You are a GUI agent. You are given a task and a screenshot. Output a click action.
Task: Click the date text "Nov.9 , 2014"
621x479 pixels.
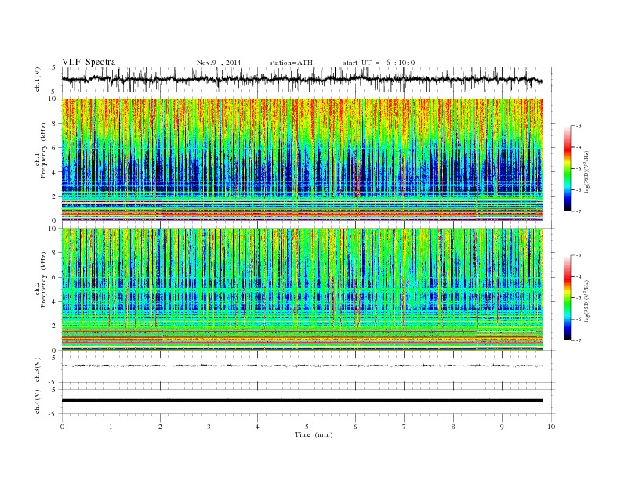[x=219, y=63]
